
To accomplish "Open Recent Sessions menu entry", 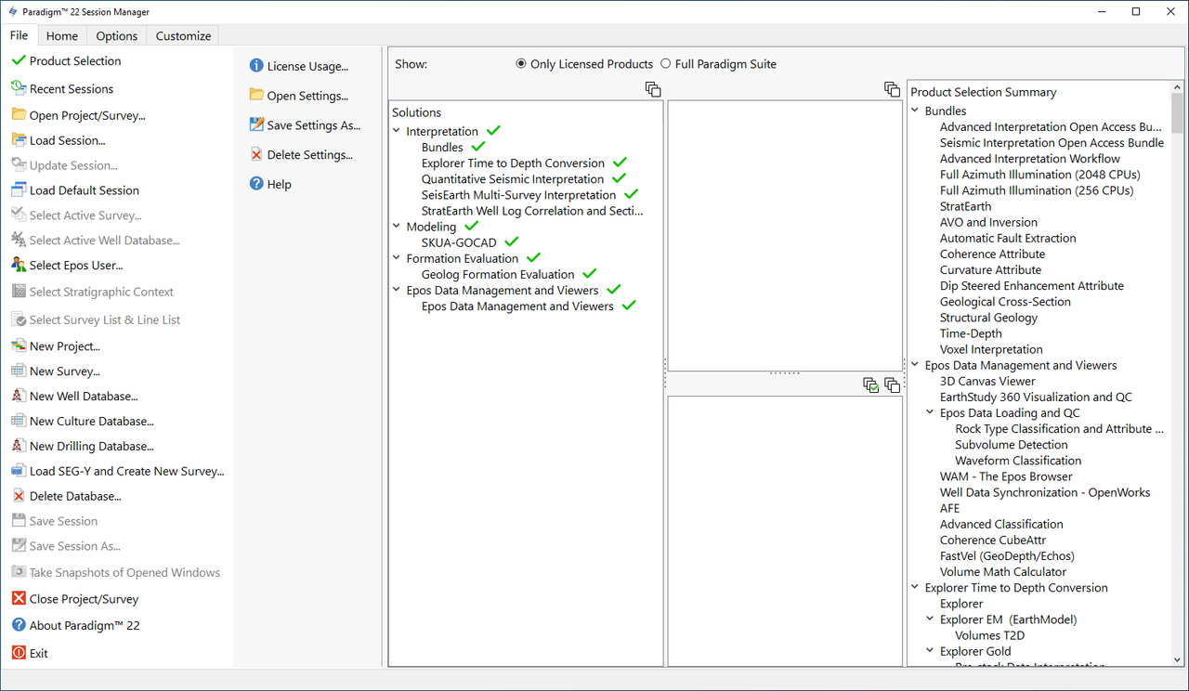I will 72,88.
